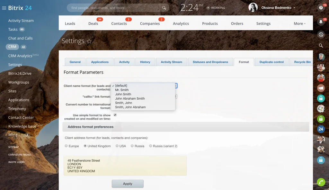
Task: Open the chat bubble icon in right sidebar
Action: point(321,34)
